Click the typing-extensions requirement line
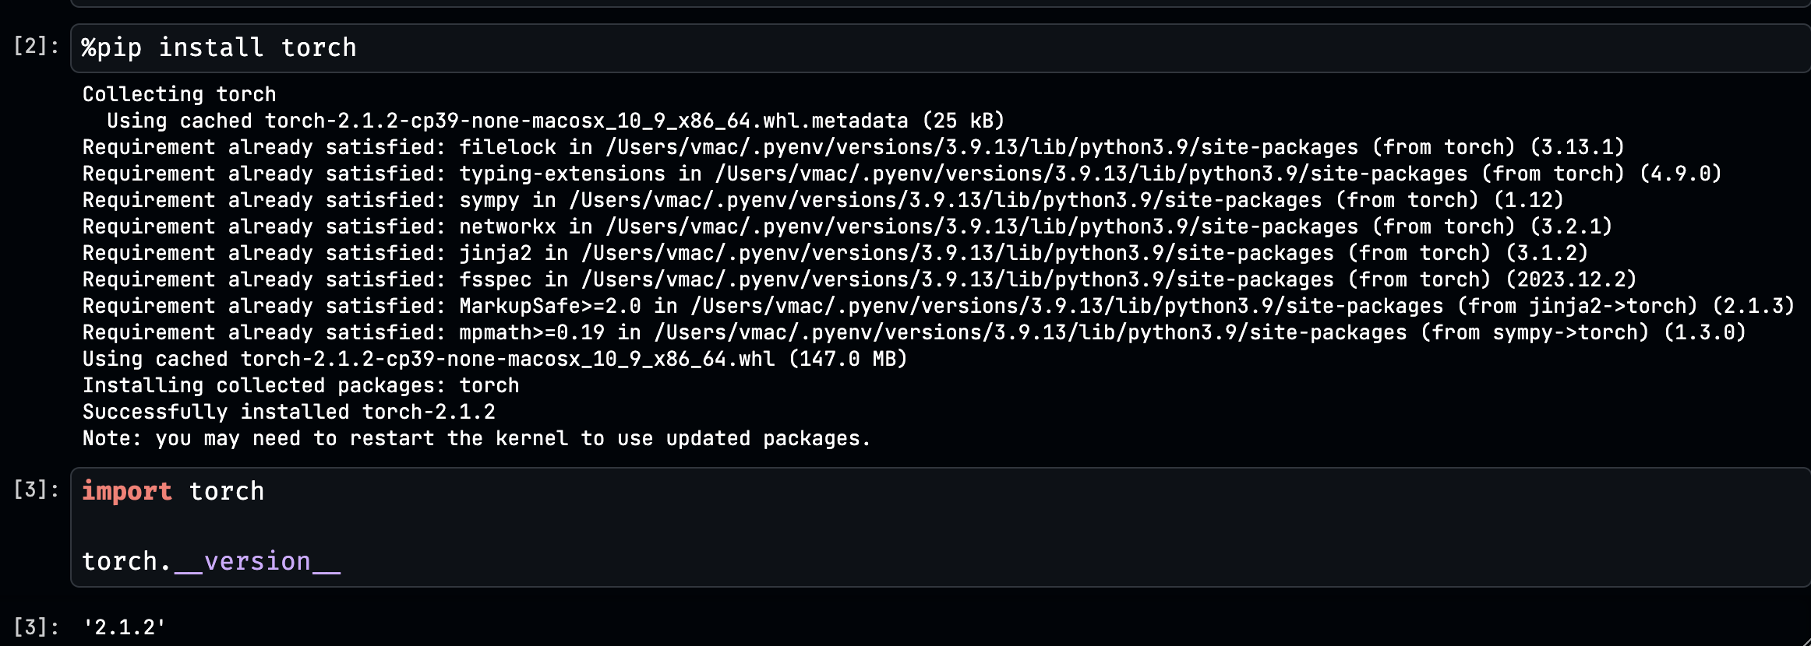 (x=901, y=174)
